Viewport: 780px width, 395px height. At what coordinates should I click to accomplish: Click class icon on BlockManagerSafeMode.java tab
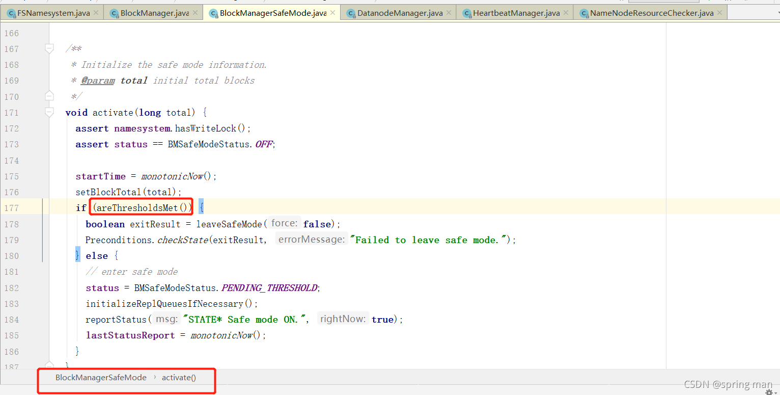click(213, 13)
